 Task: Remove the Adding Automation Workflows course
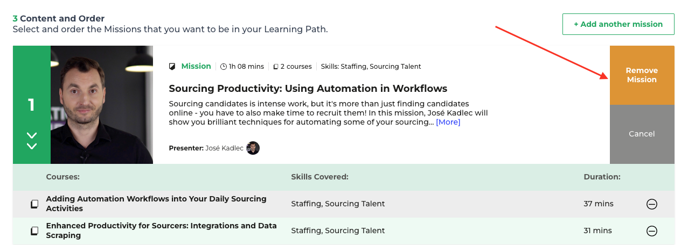(651, 204)
